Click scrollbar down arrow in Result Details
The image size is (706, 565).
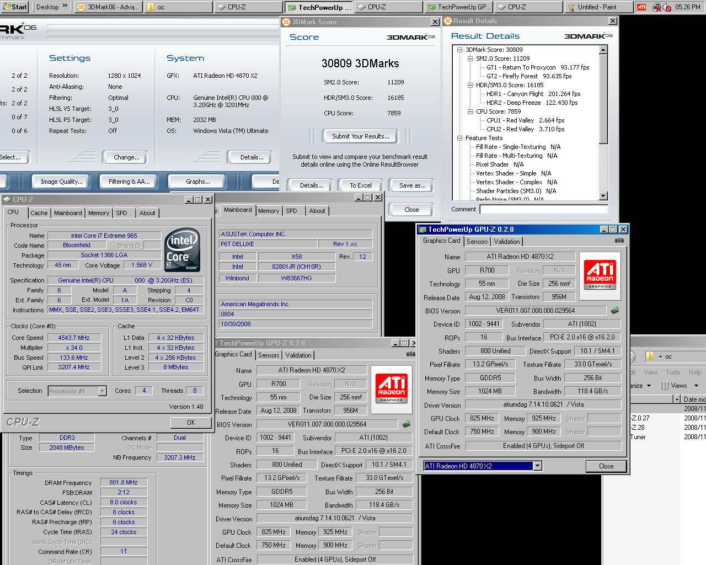coord(603,196)
